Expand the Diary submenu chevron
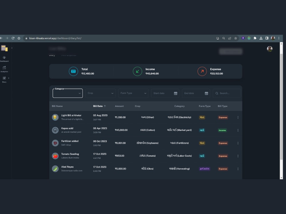 [9, 78]
